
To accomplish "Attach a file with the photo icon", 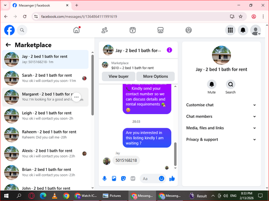I will coord(114,178).
